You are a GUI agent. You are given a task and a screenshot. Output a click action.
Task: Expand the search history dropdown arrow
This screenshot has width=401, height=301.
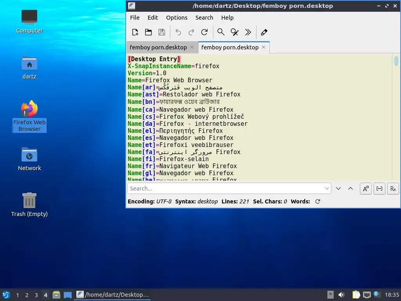[327, 189]
